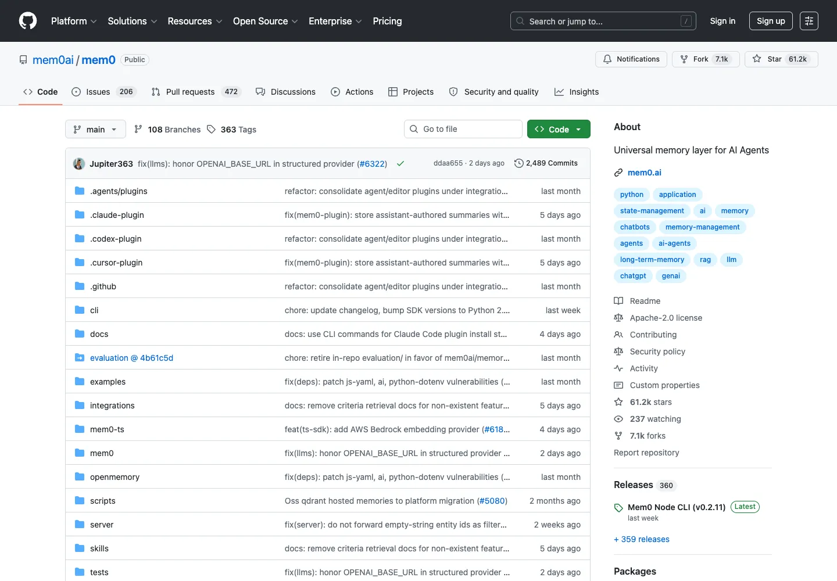Switch to the Pull requests tab
Image resolution: width=837 pixels, height=581 pixels.
[x=196, y=92]
